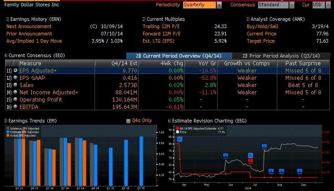Enable the Q4s Only checkbox
This screenshot has width=334, height=191.
(128, 121)
